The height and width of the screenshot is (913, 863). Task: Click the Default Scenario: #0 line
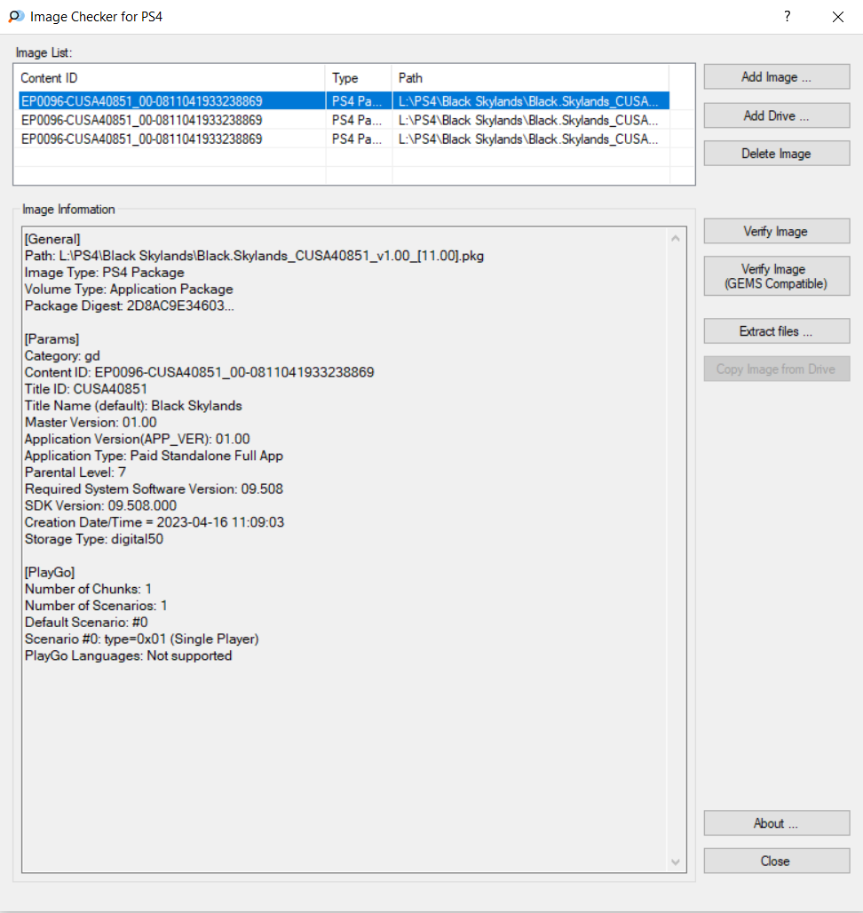pos(86,623)
